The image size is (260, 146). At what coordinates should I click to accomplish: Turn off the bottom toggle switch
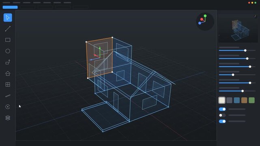pos(222,121)
